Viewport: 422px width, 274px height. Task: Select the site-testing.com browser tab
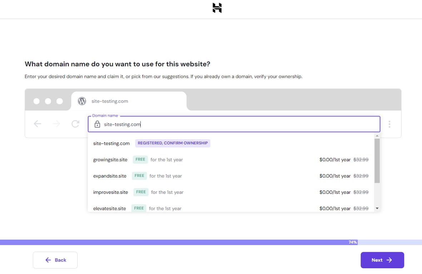pos(129,101)
